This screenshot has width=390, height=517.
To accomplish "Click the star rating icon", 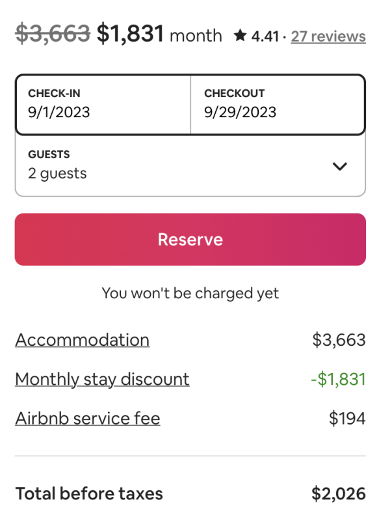I will [x=240, y=36].
